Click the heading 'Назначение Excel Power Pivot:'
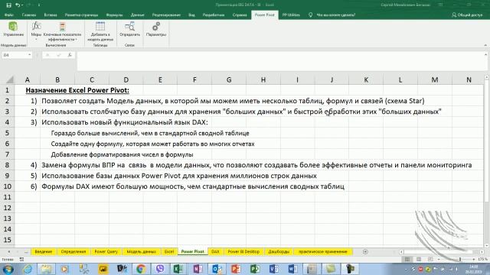490x275 pixels. point(77,90)
